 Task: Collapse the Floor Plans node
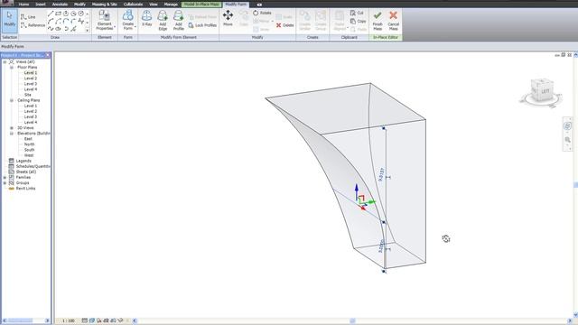pos(12,68)
